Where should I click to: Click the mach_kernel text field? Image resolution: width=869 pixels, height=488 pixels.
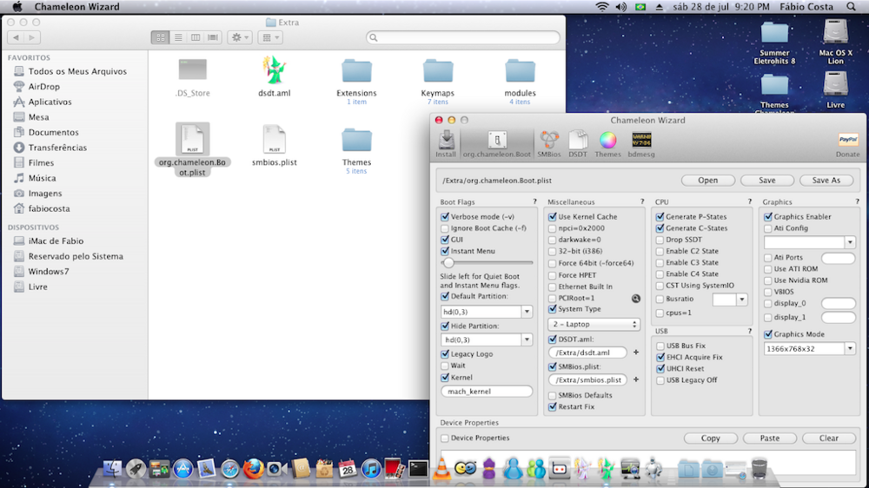(487, 392)
